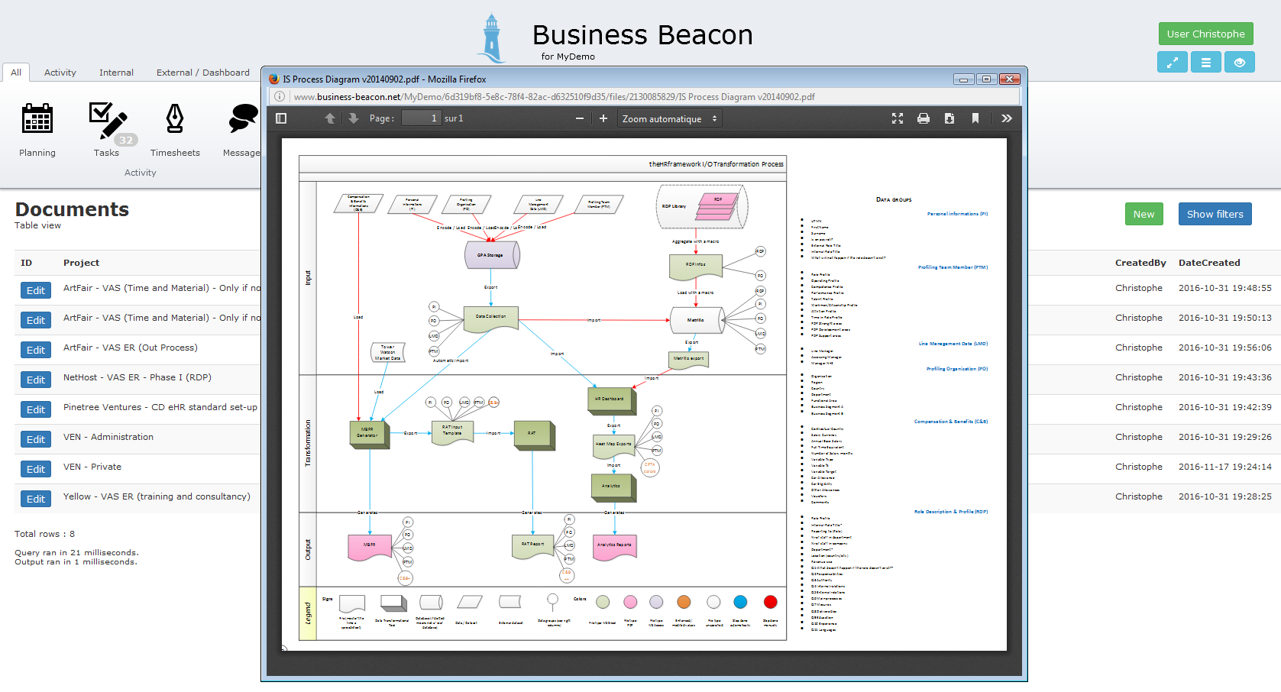Click the Total rows : 8 text
The image size is (1281, 692).
(x=45, y=534)
